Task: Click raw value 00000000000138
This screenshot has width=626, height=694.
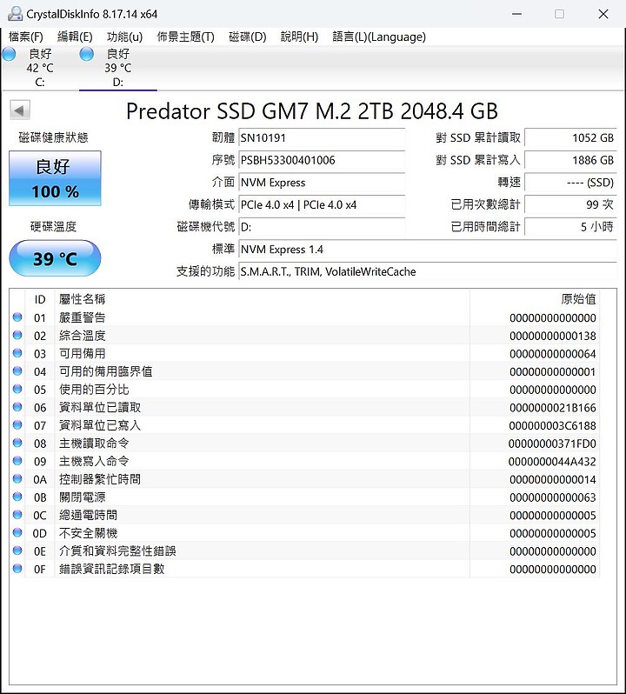Action: click(x=553, y=336)
